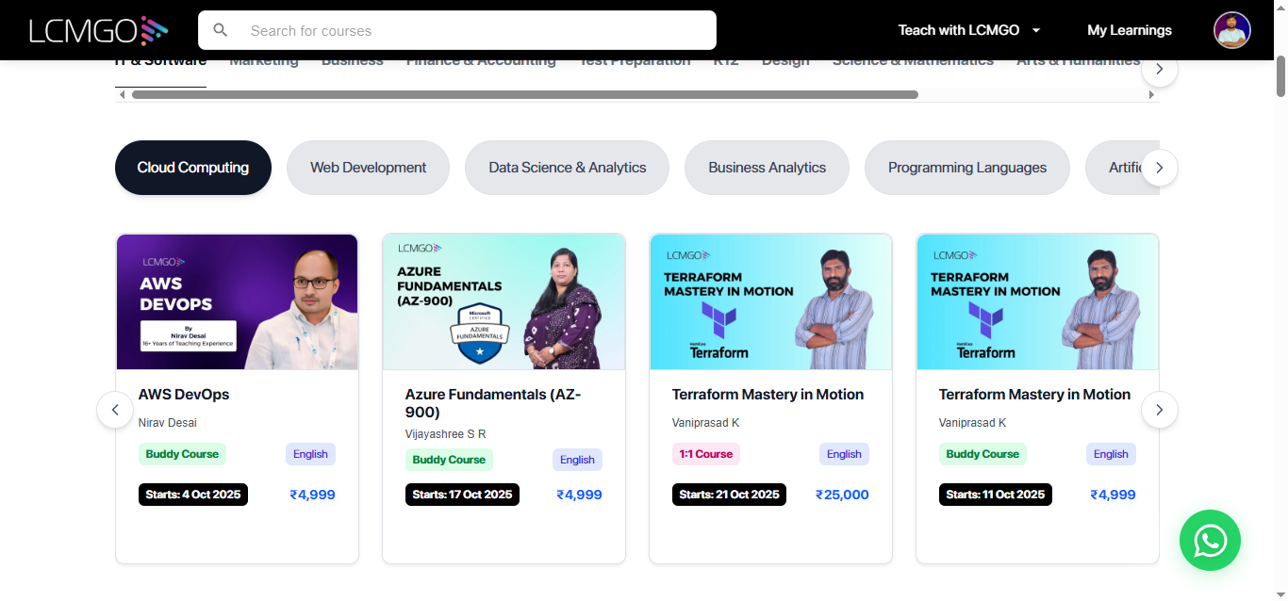Click the category tabs horizontal scrollbar
Viewport: 1288px width, 601px height.
[x=525, y=95]
